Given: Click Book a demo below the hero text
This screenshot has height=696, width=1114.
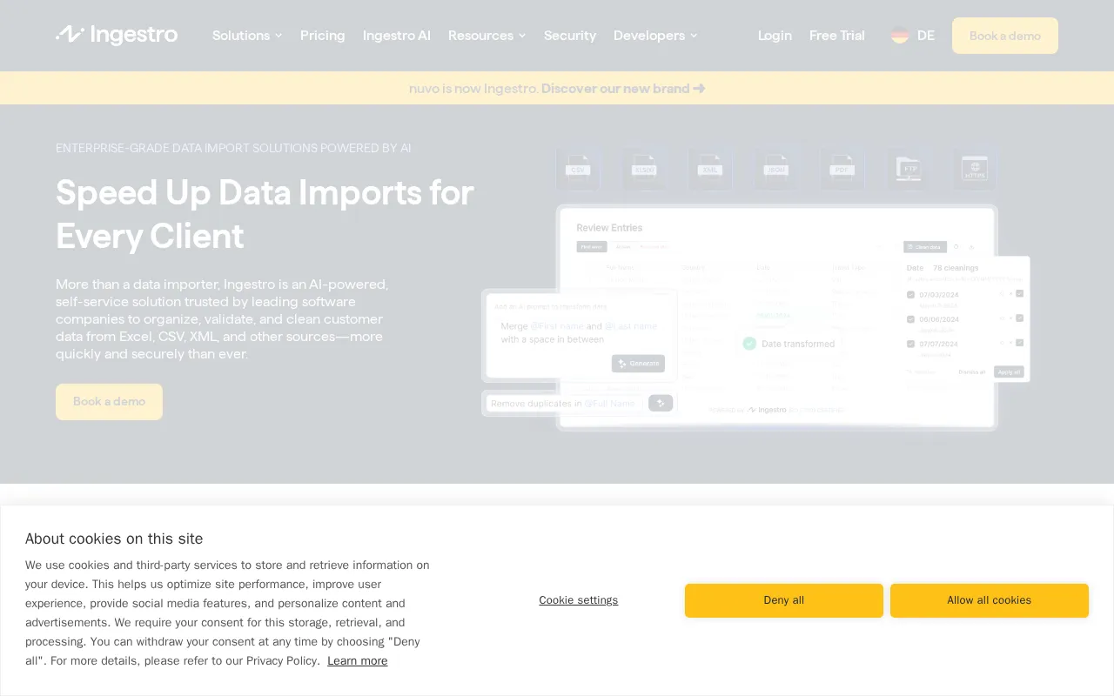Looking at the screenshot, I should click(x=109, y=402).
